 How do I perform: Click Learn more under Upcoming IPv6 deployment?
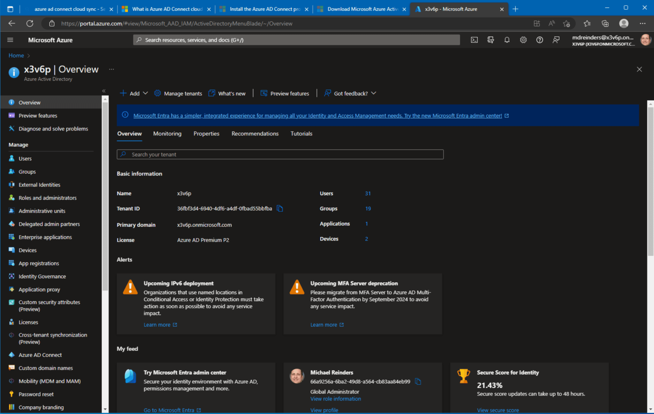(157, 324)
